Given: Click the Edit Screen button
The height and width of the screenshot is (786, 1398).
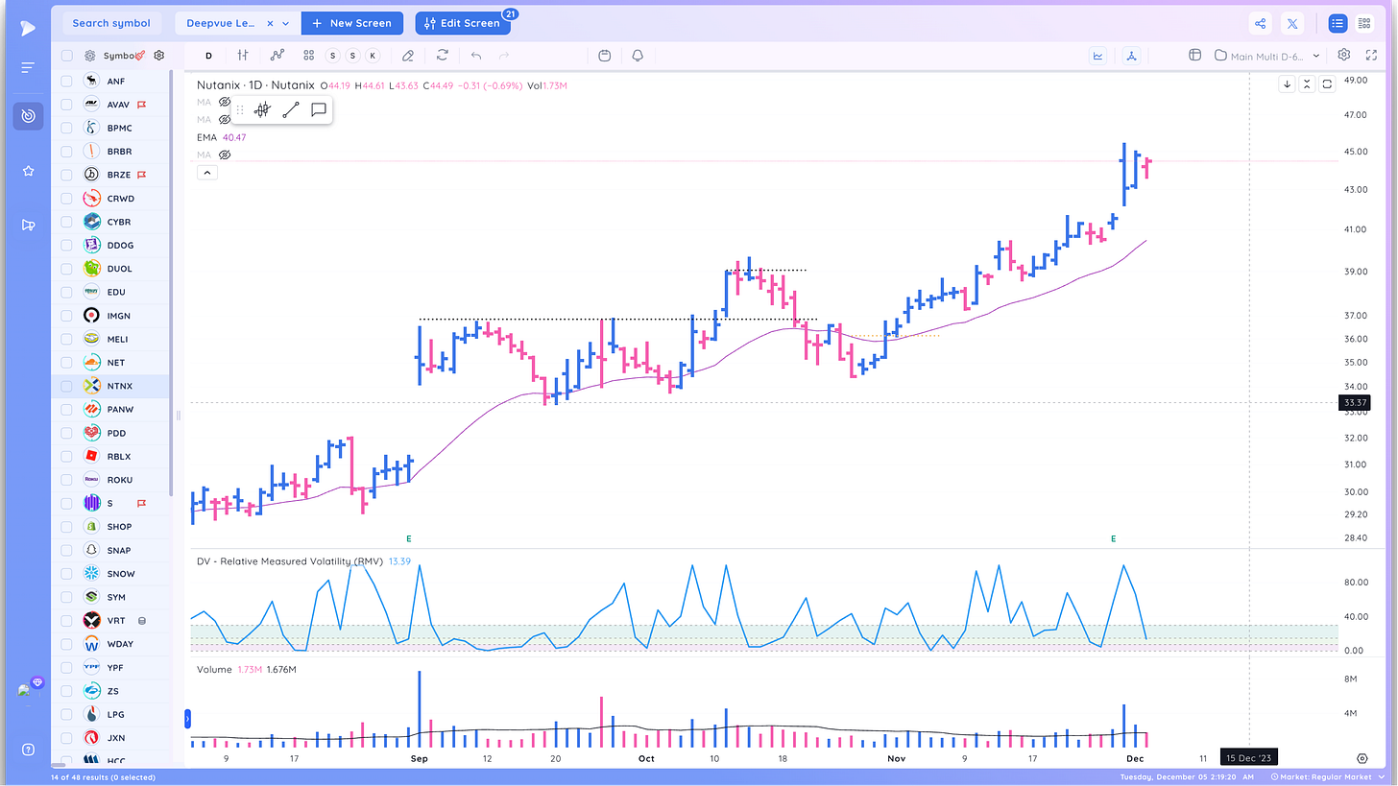Looking at the screenshot, I should pyautogui.click(x=462, y=23).
